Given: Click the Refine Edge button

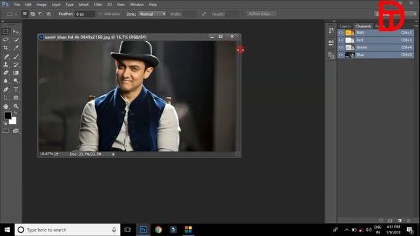Looking at the screenshot, I should click(x=261, y=14).
